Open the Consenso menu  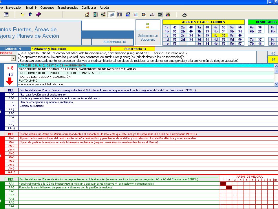[x=47, y=8]
